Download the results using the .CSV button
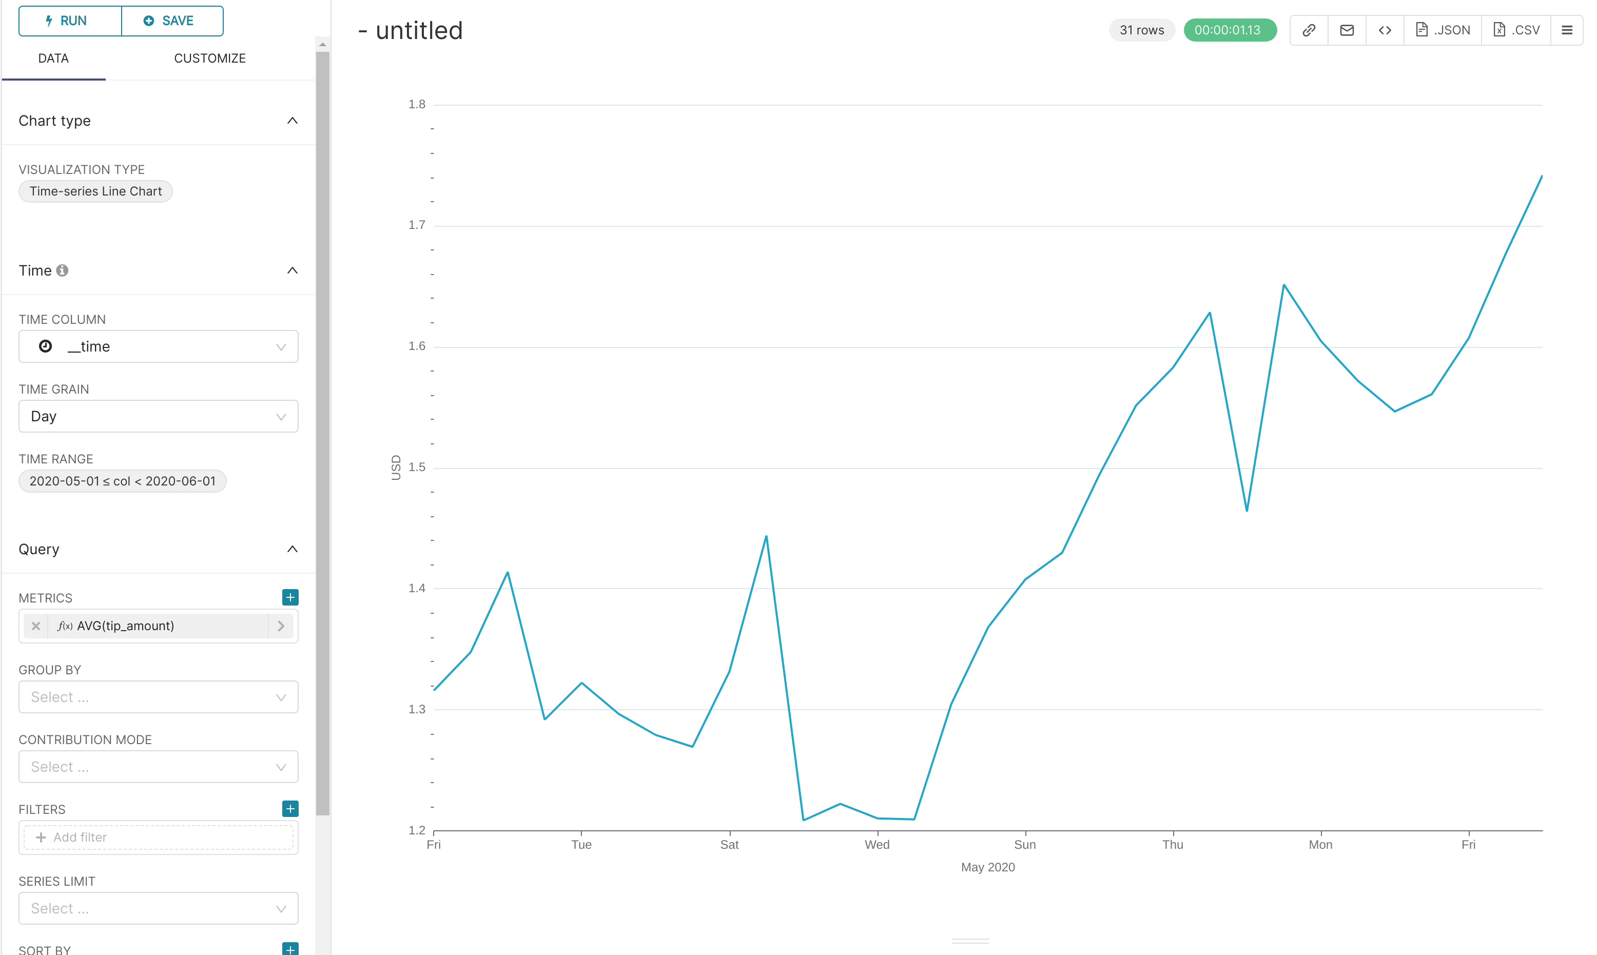The width and height of the screenshot is (1597, 955). point(1516,30)
